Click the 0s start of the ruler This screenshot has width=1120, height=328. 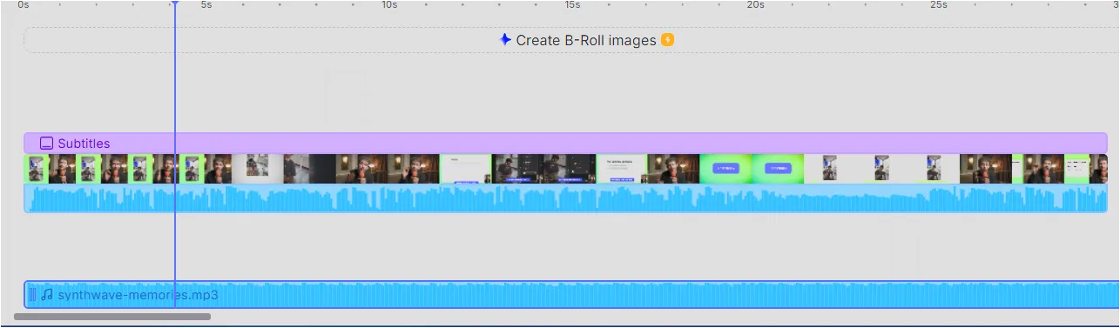(x=24, y=5)
